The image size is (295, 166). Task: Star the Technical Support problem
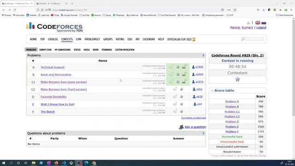pyautogui.click(x=178, y=67)
